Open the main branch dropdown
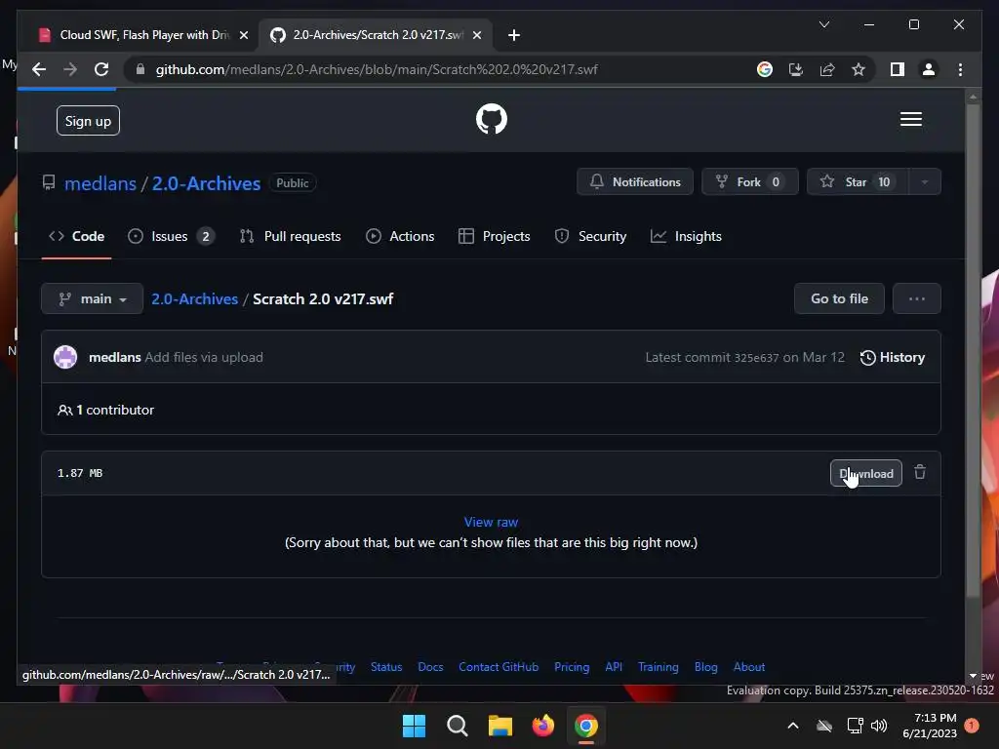Image resolution: width=999 pixels, height=749 pixels. (92, 298)
